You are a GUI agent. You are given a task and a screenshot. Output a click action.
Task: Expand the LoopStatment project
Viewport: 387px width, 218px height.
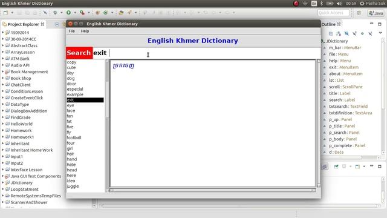click(x=2, y=189)
